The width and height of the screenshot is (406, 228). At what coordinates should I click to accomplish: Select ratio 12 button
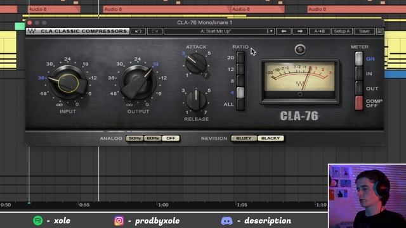click(240, 69)
